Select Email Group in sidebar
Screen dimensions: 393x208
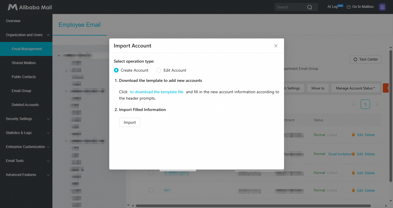(x=22, y=91)
